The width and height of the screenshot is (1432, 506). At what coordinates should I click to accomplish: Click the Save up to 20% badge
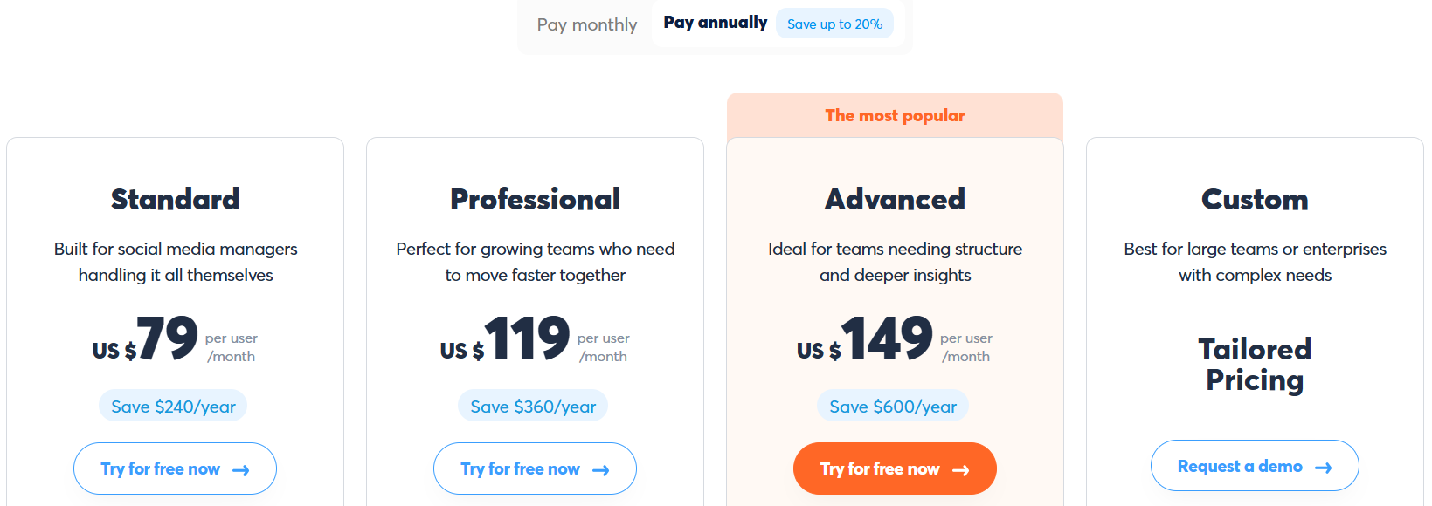click(834, 24)
